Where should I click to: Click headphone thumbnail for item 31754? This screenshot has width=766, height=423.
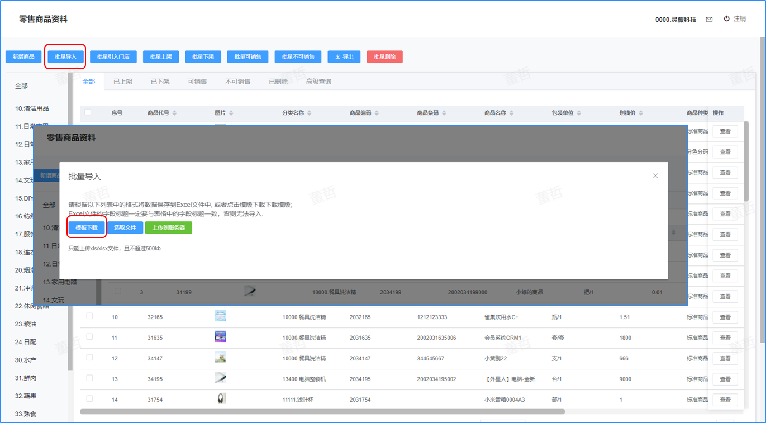221,399
